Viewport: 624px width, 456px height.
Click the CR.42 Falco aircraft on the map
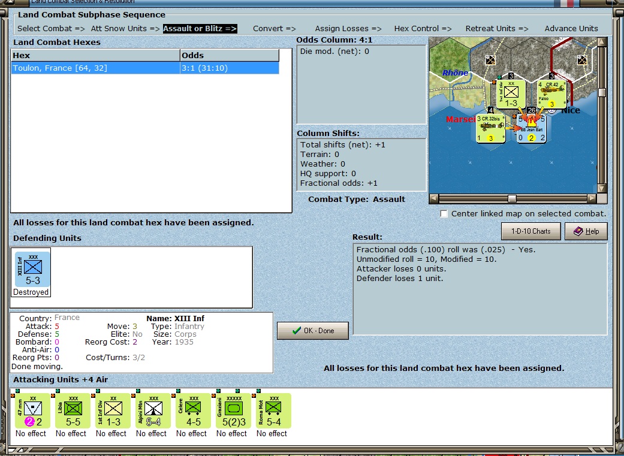(552, 94)
